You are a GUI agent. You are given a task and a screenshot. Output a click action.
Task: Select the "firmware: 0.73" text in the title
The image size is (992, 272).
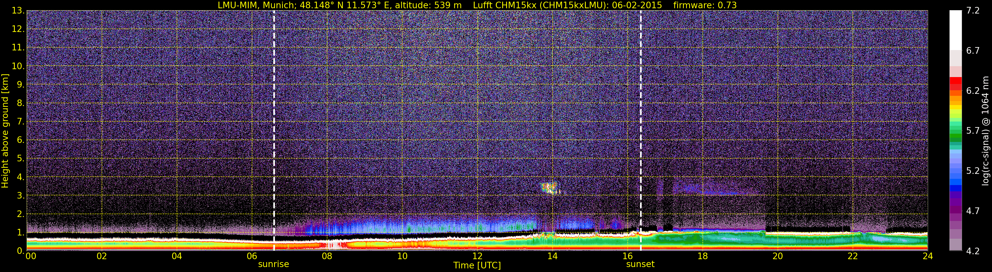(705, 5)
